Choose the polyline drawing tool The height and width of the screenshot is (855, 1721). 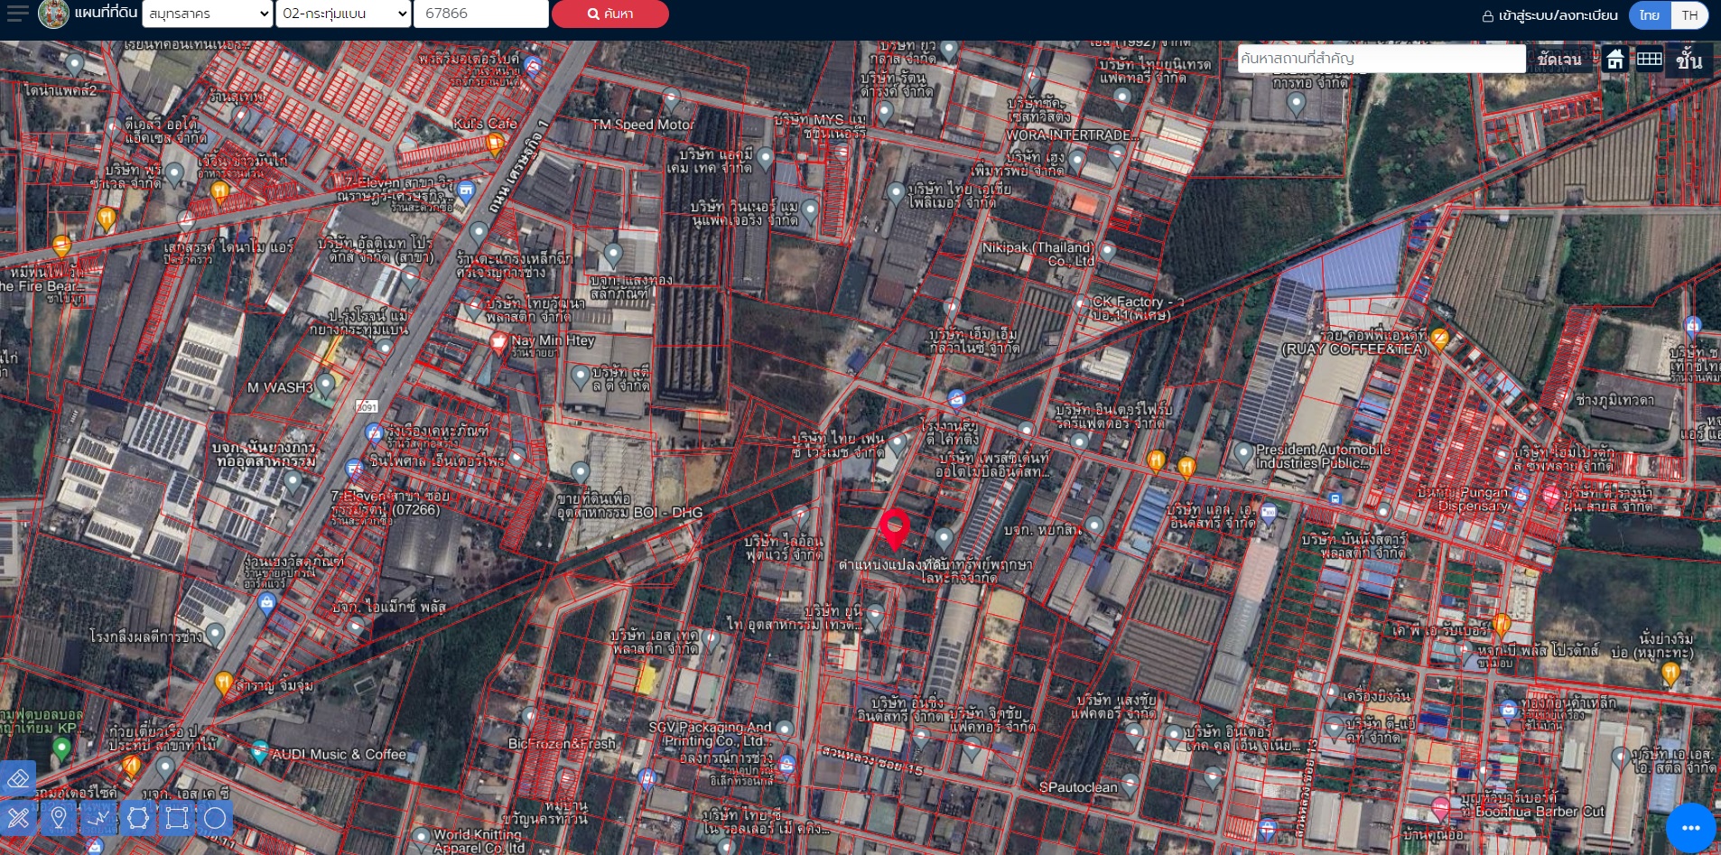point(98,818)
